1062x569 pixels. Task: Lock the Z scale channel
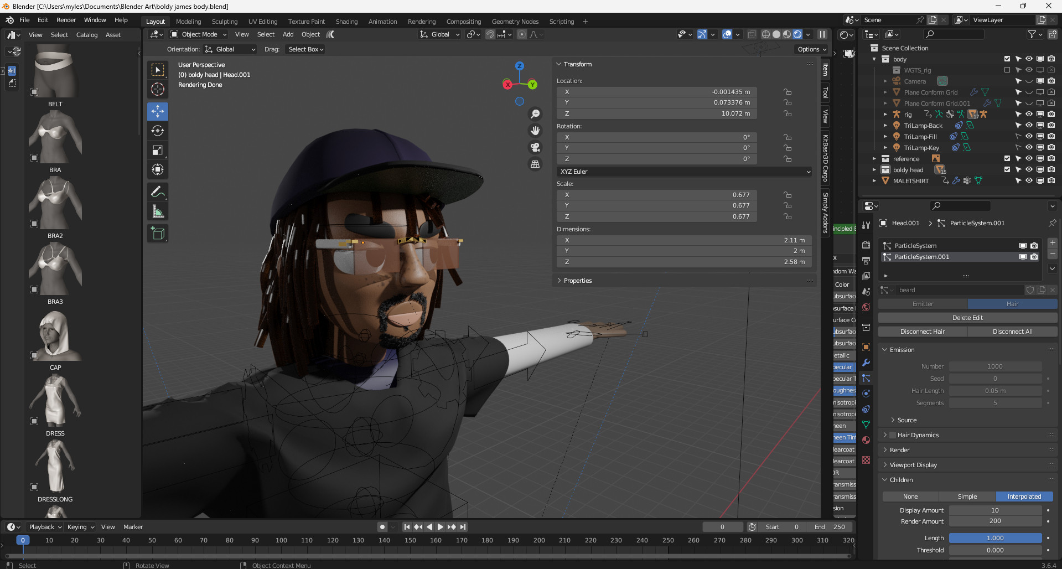[788, 216]
